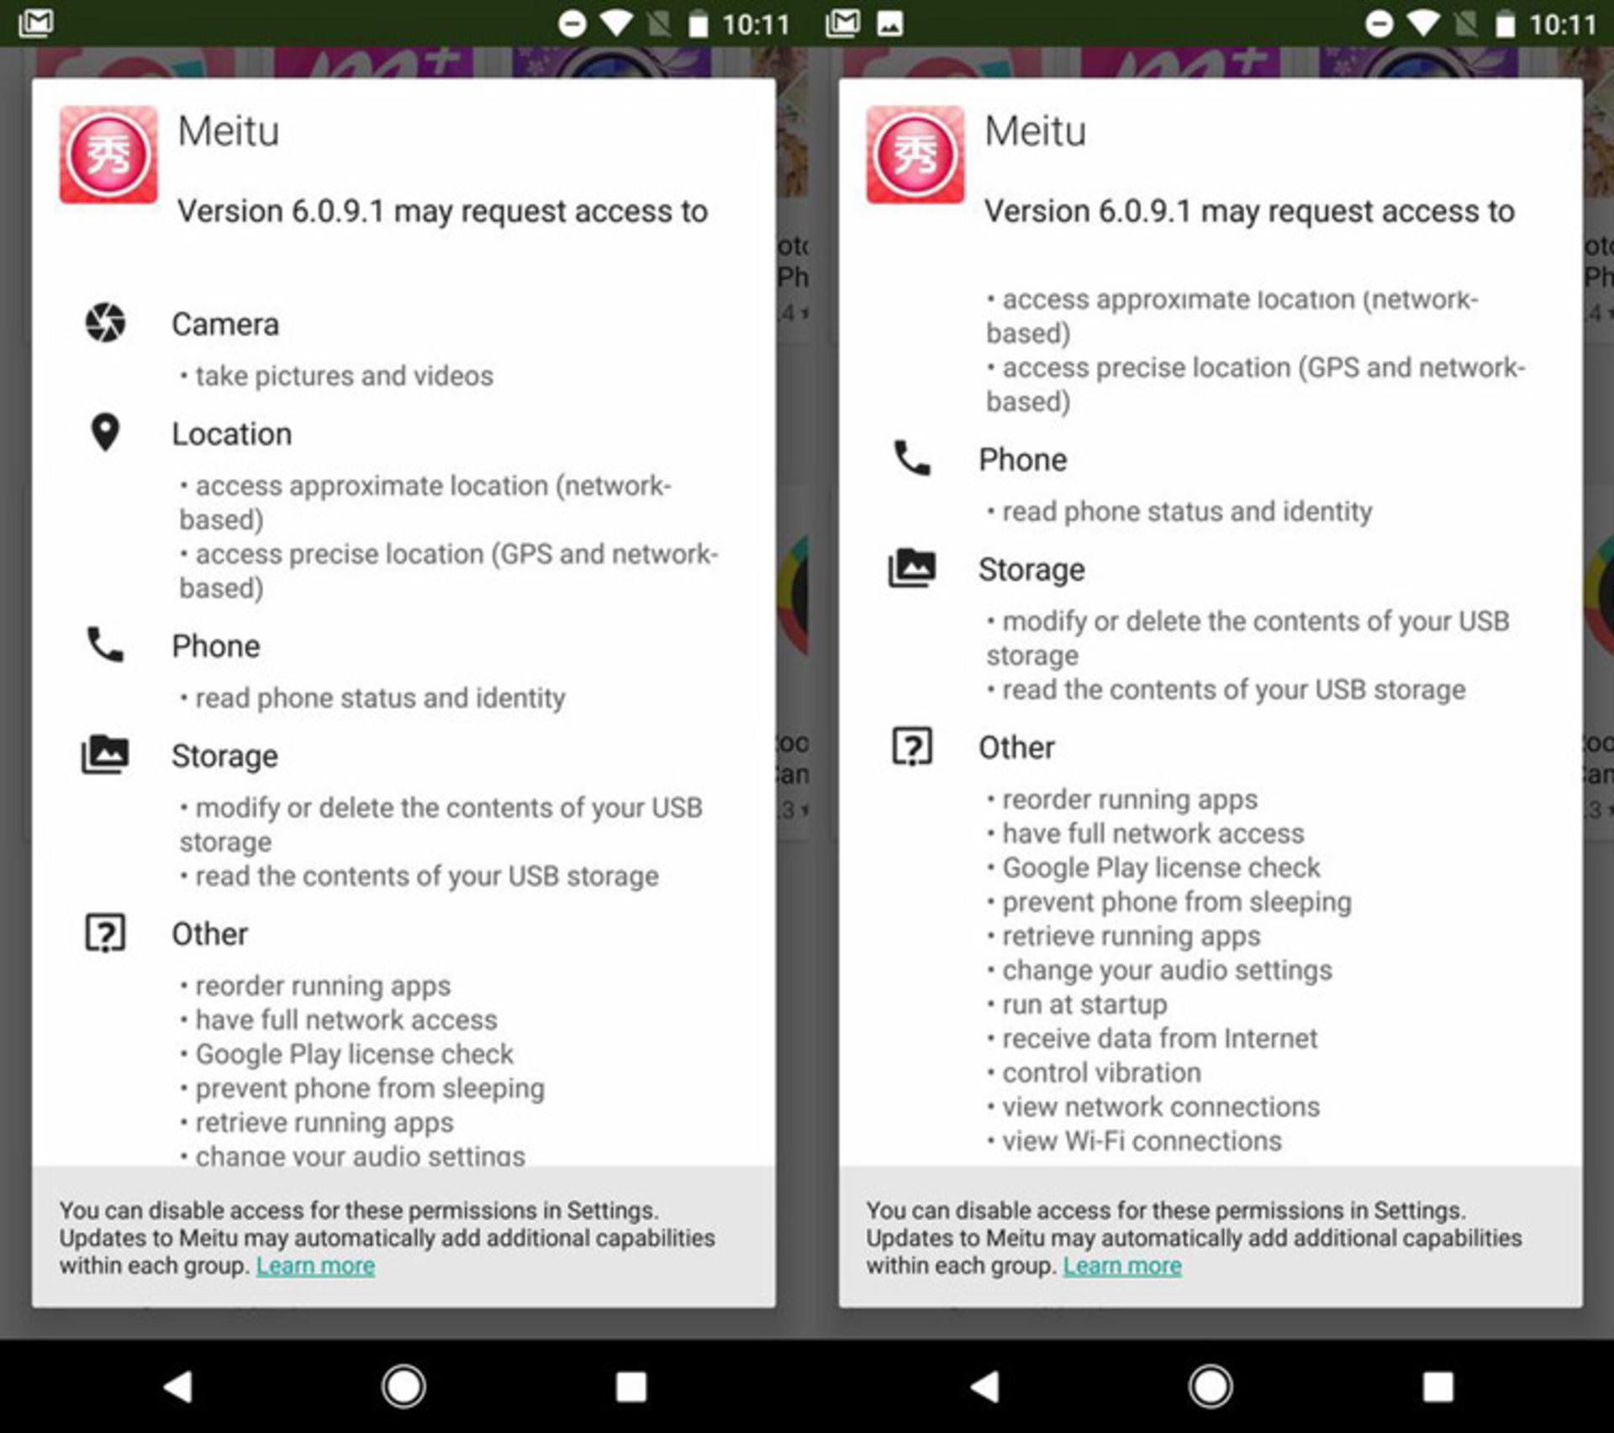Tap the Phone icon in right dialog
The image size is (1614, 1433).
(912, 458)
